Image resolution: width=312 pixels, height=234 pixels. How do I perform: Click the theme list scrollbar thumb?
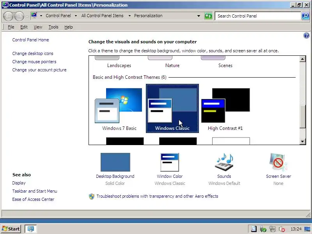[x=303, y=116]
